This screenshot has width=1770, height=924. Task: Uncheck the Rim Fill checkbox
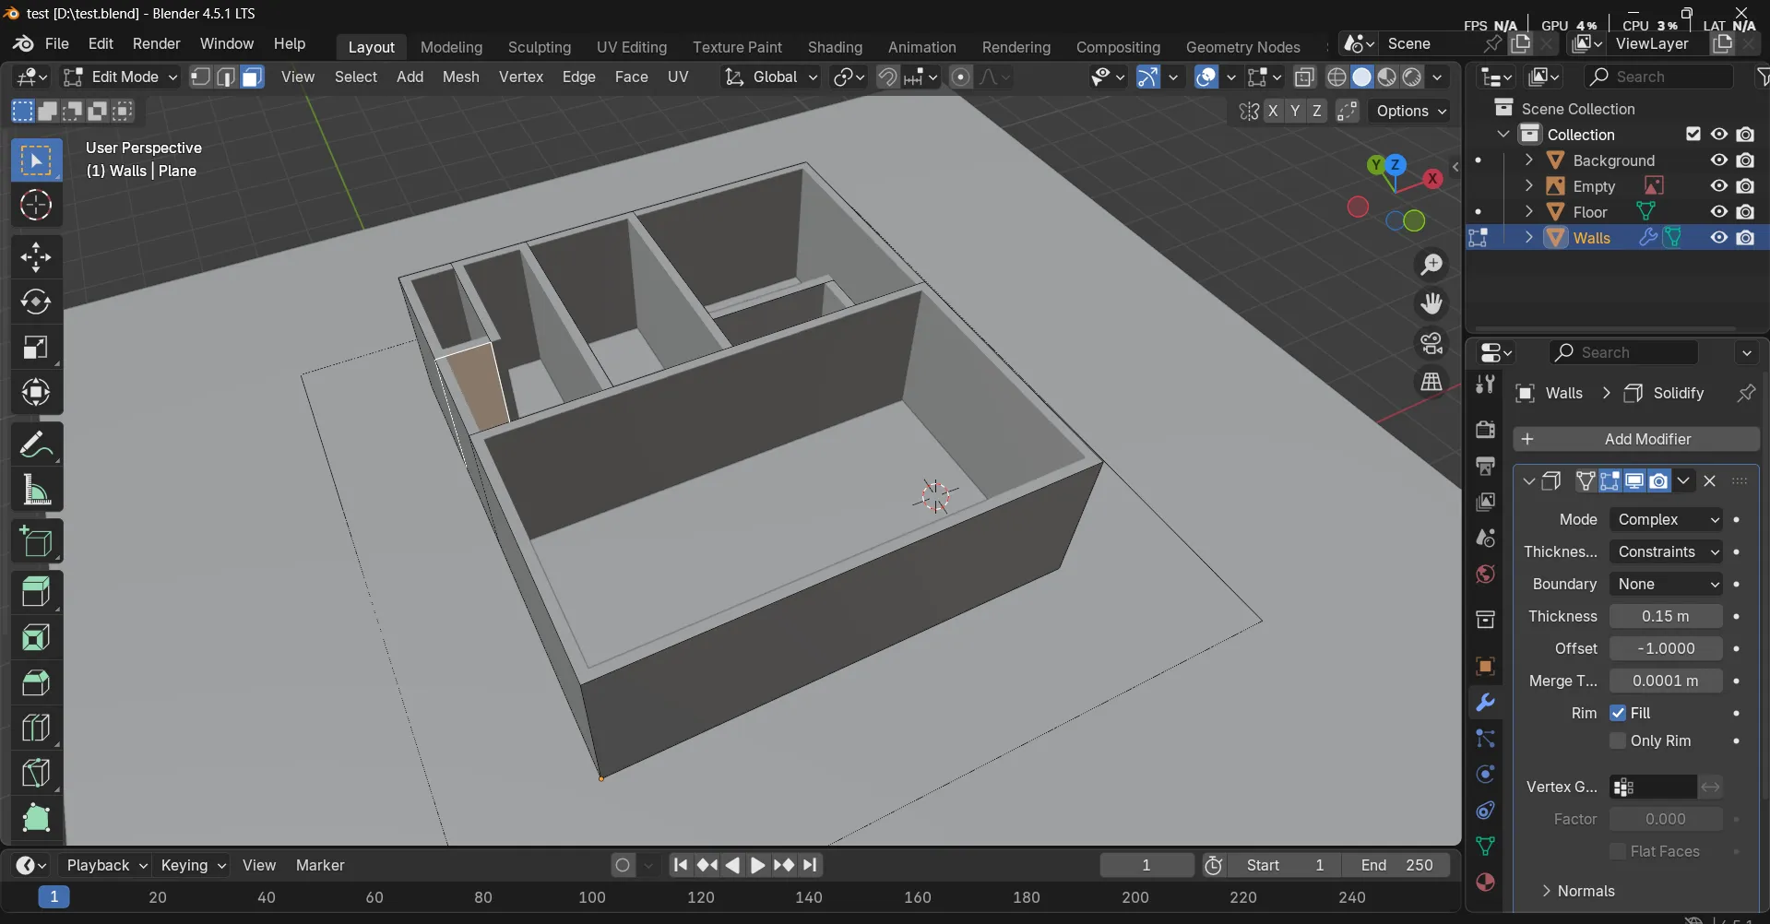1618,713
